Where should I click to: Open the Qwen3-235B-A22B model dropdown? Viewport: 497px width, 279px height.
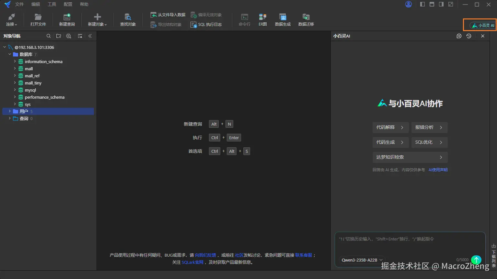point(362,260)
